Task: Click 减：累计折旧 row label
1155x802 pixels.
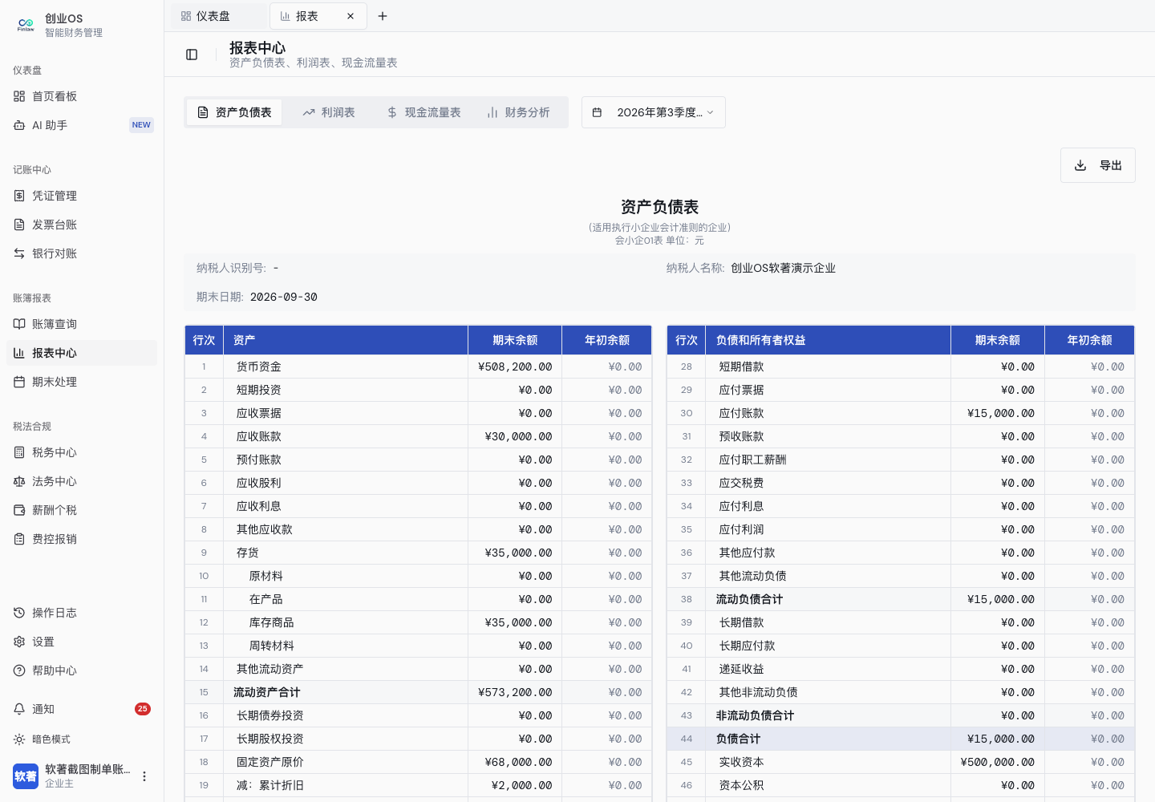Action: coord(270,785)
